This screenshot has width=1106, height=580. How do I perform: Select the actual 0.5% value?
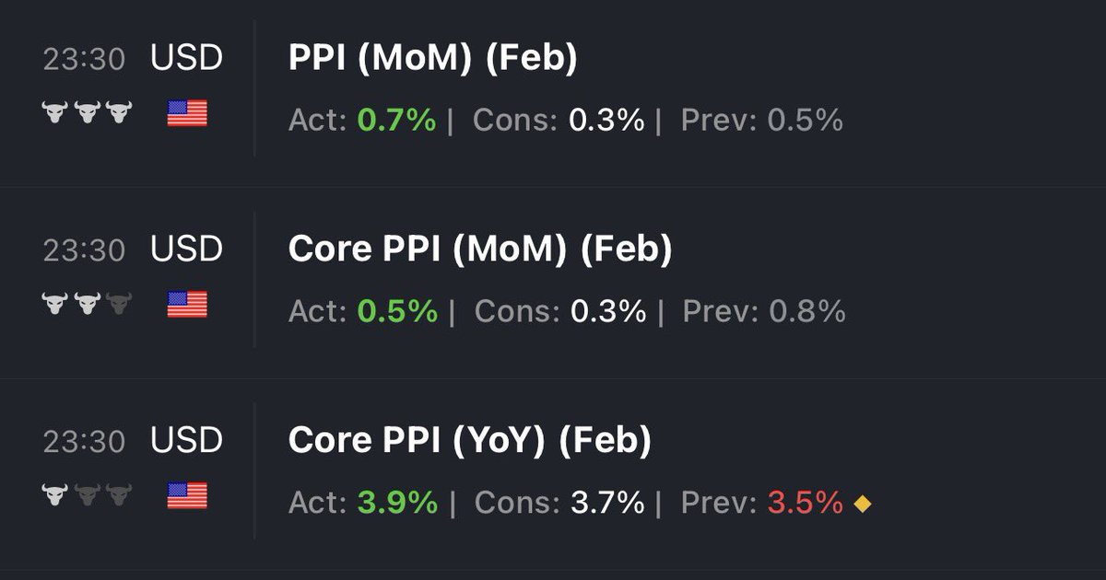click(397, 311)
